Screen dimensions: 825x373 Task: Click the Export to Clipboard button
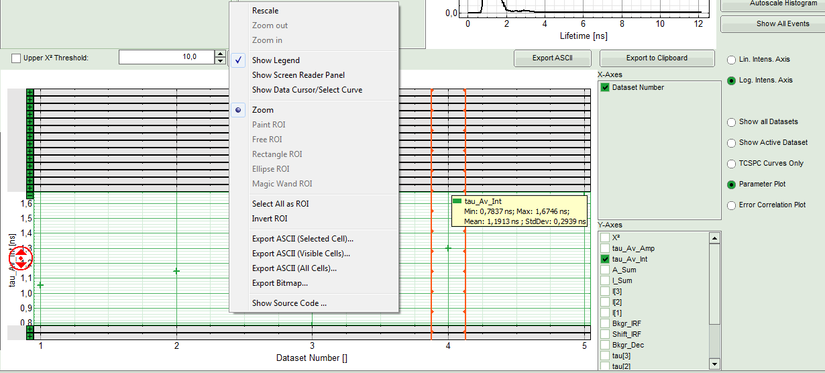[656, 58]
